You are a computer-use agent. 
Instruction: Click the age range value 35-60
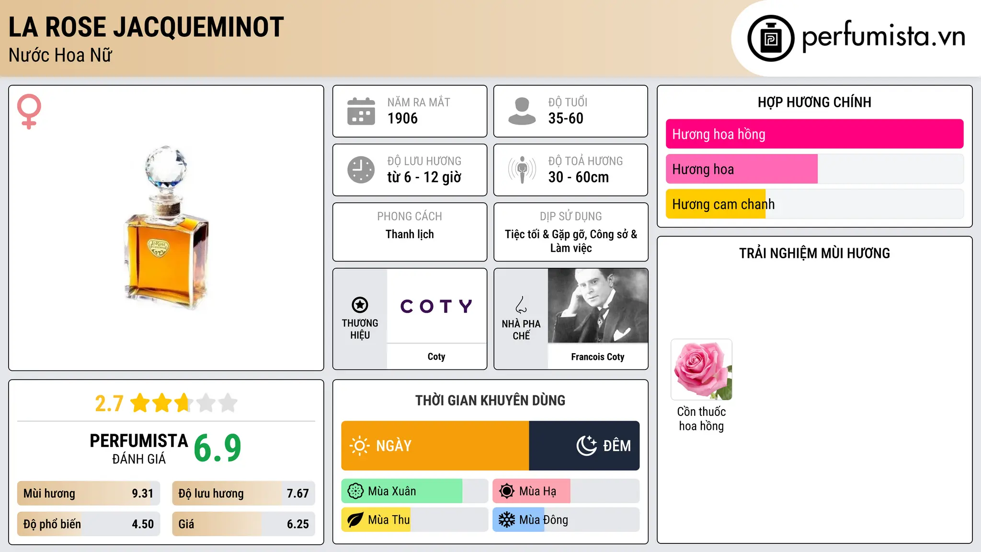(x=566, y=118)
